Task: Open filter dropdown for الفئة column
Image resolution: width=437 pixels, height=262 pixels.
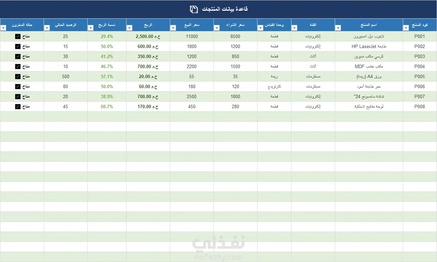Action: tap(295, 28)
